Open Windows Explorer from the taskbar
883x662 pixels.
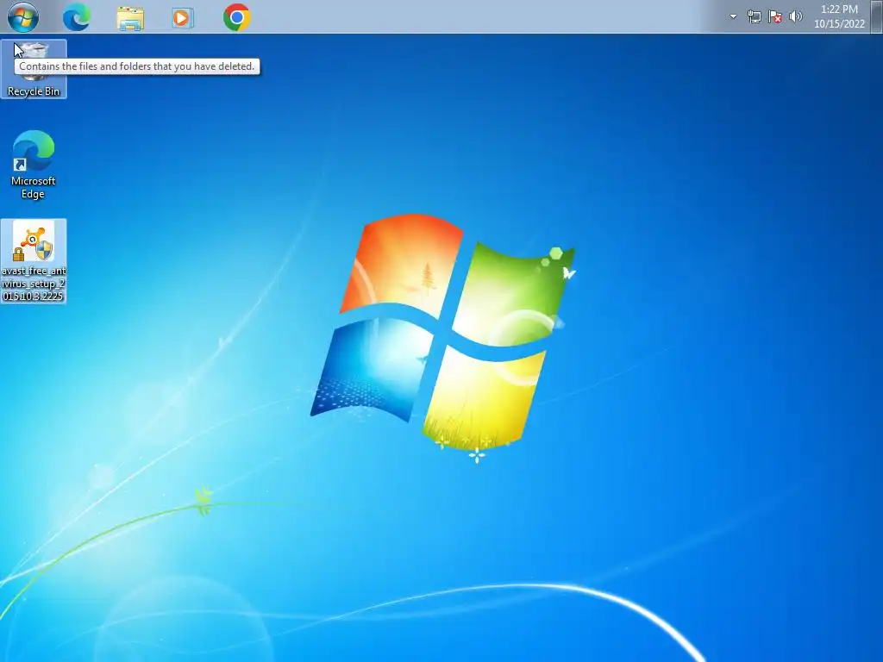(130, 18)
